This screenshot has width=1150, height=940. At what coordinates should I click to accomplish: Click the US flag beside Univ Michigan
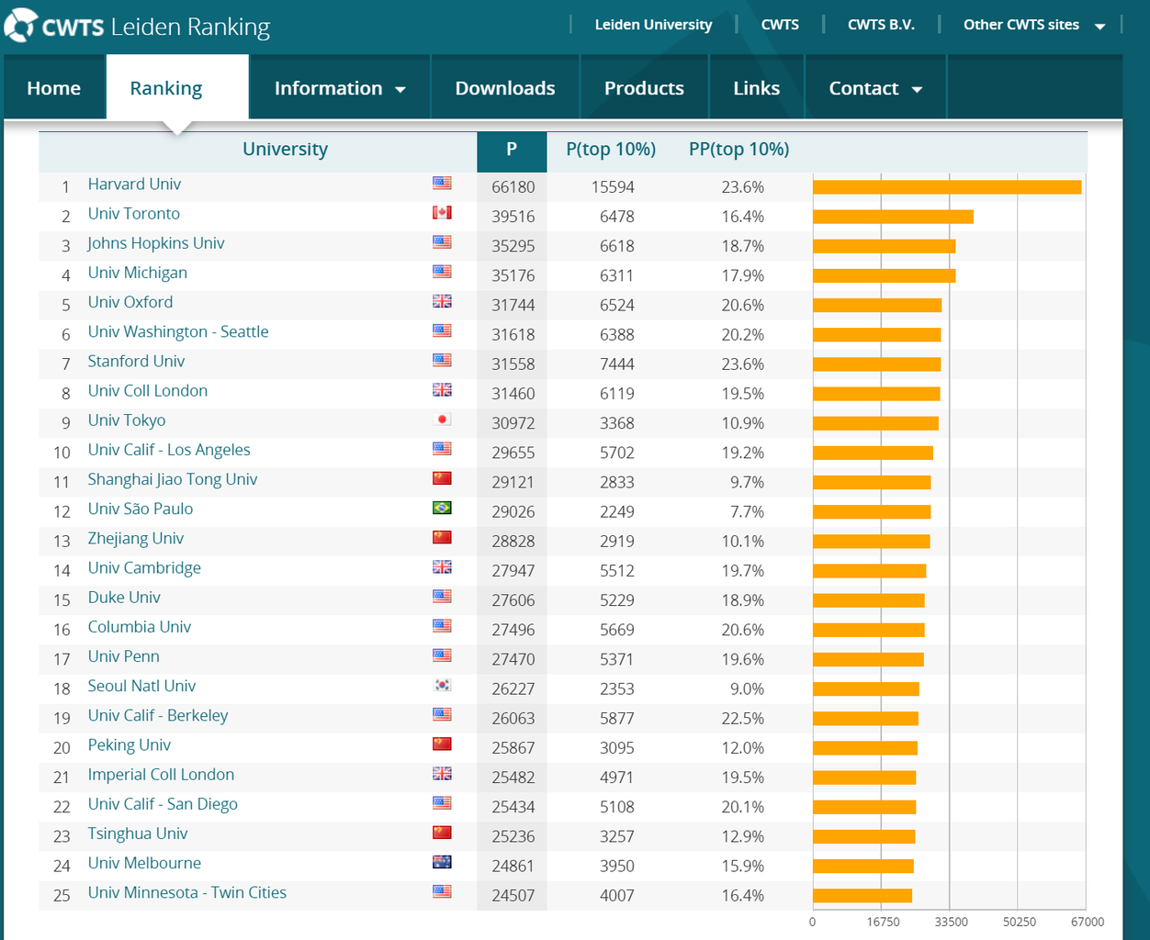pos(442,272)
